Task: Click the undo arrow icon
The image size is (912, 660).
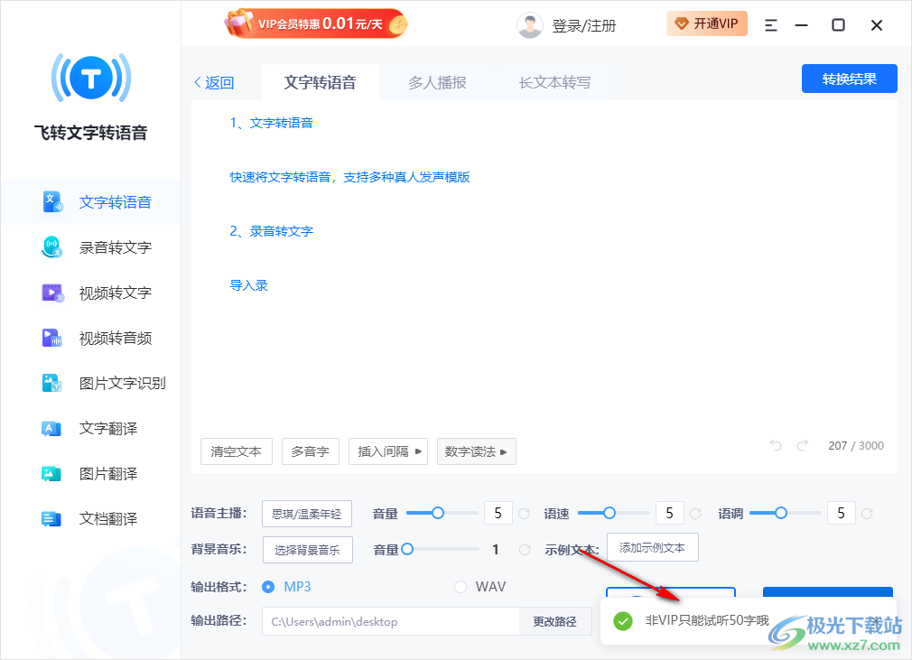Action: pyautogui.click(x=776, y=445)
